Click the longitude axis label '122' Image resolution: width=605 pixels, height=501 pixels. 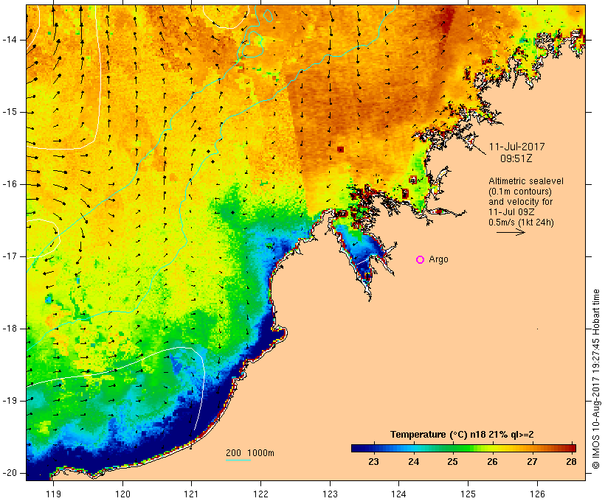[x=261, y=494]
